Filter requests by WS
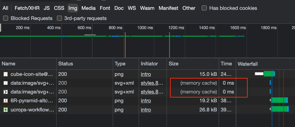The width and height of the screenshot is (295, 127). (132, 8)
